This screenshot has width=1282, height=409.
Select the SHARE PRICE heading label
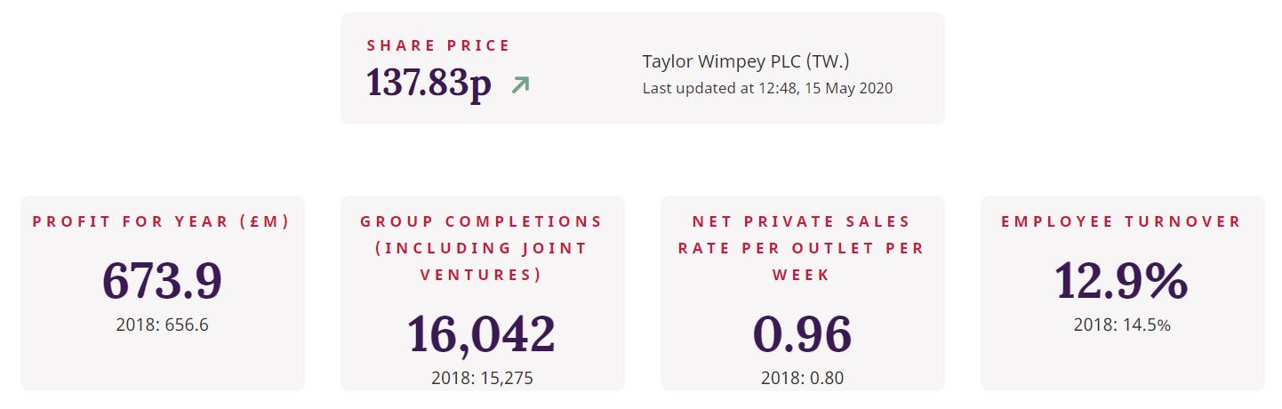tap(438, 45)
